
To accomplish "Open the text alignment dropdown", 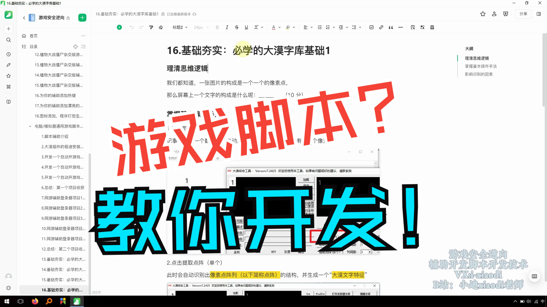I will tap(308, 27).
